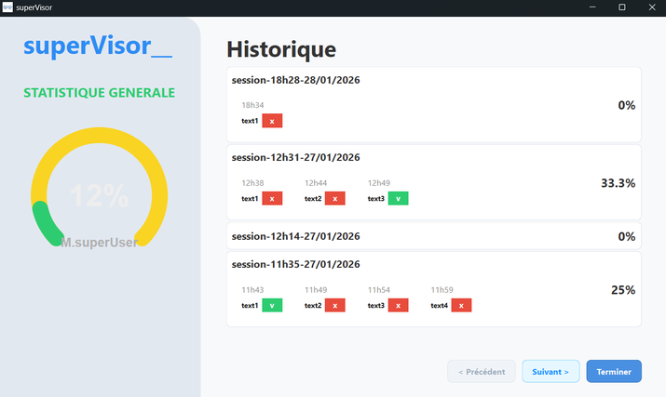Click the 11h54 timestamp

(x=379, y=290)
